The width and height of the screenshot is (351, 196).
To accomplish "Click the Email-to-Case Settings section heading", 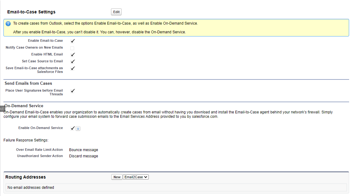I will (x=31, y=12).
